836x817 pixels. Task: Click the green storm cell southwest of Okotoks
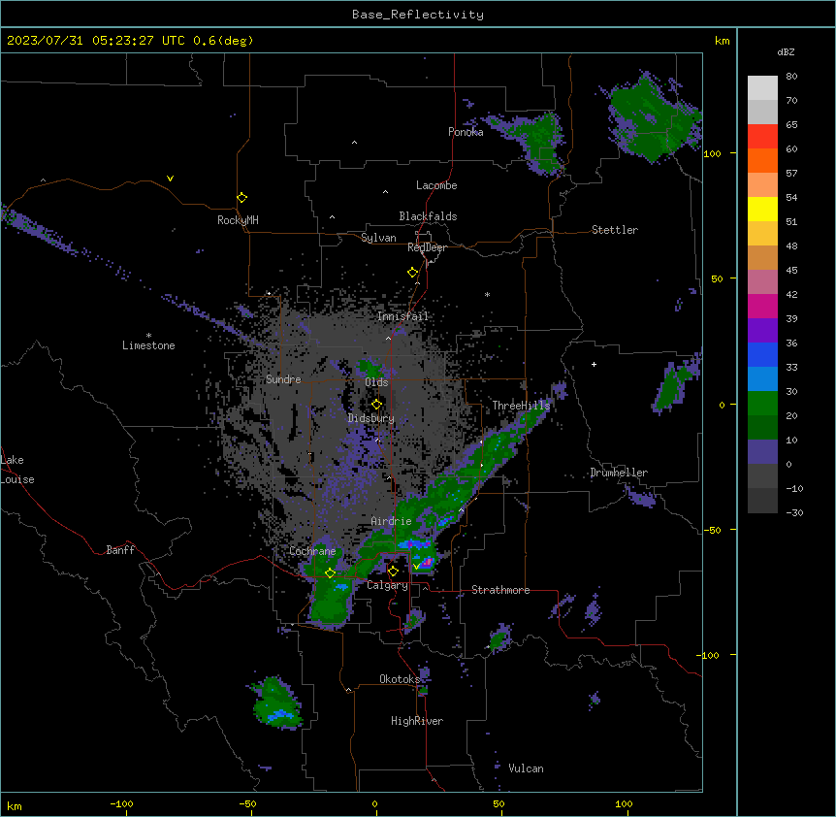coord(275,703)
